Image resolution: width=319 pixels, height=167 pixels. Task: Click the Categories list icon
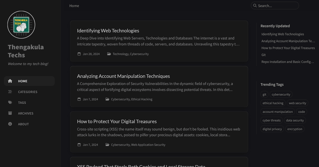10,92
